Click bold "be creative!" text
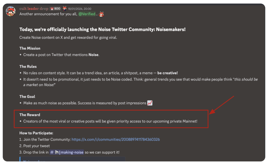 click(167, 73)
